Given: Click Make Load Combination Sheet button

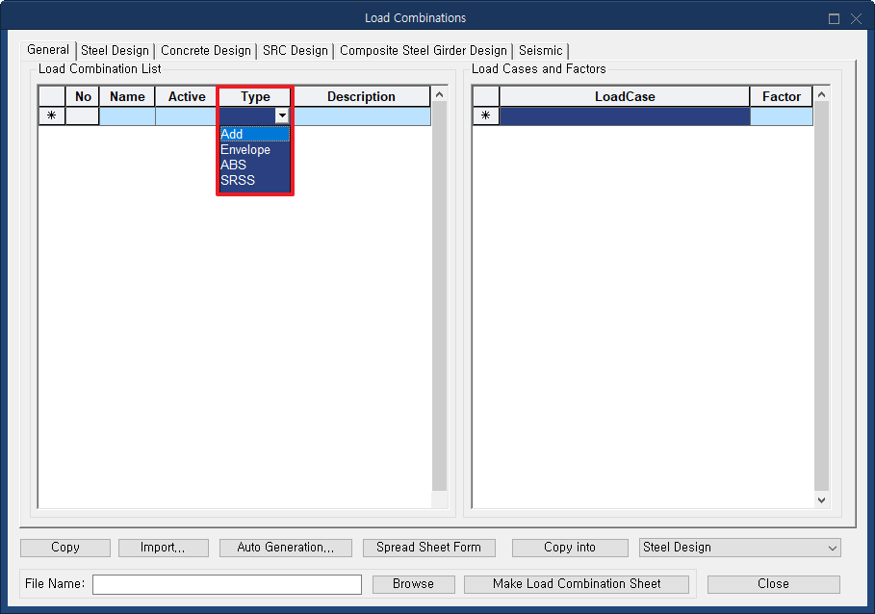Looking at the screenshot, I should click(x=577, y=584).
